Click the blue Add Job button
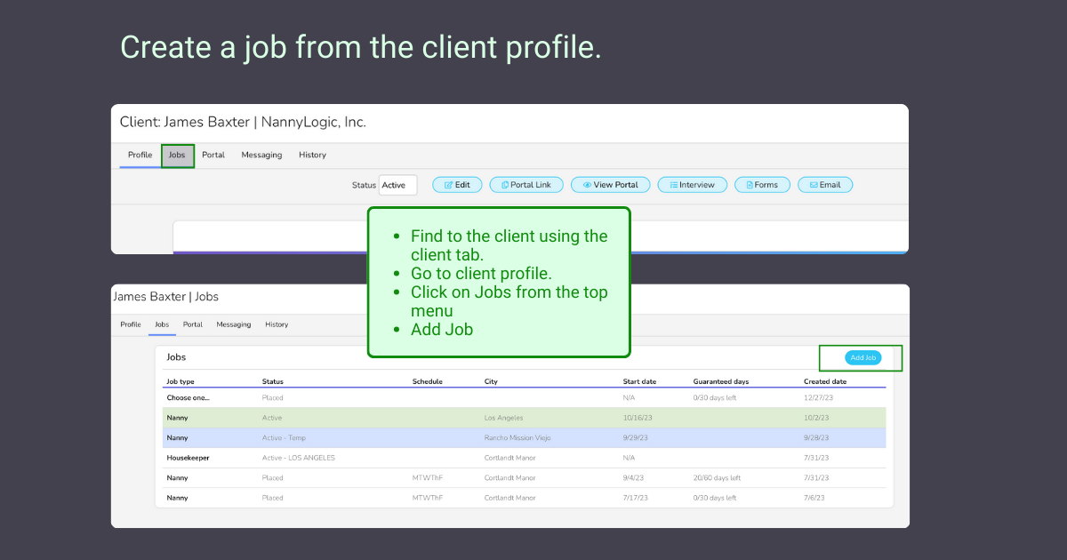 pyautogui.click(x=862, y=358)
